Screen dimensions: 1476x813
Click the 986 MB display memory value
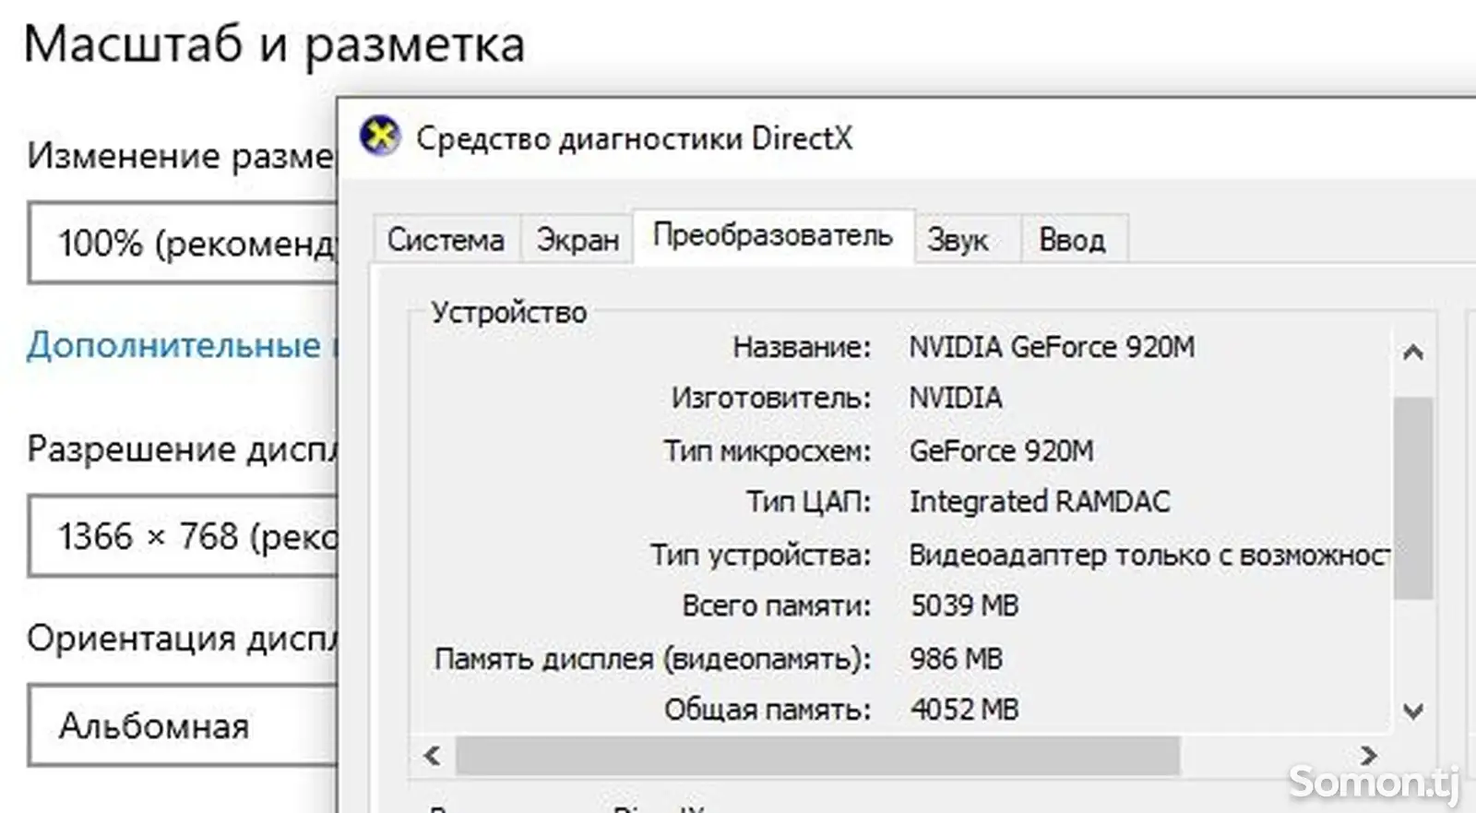(956, 659)
